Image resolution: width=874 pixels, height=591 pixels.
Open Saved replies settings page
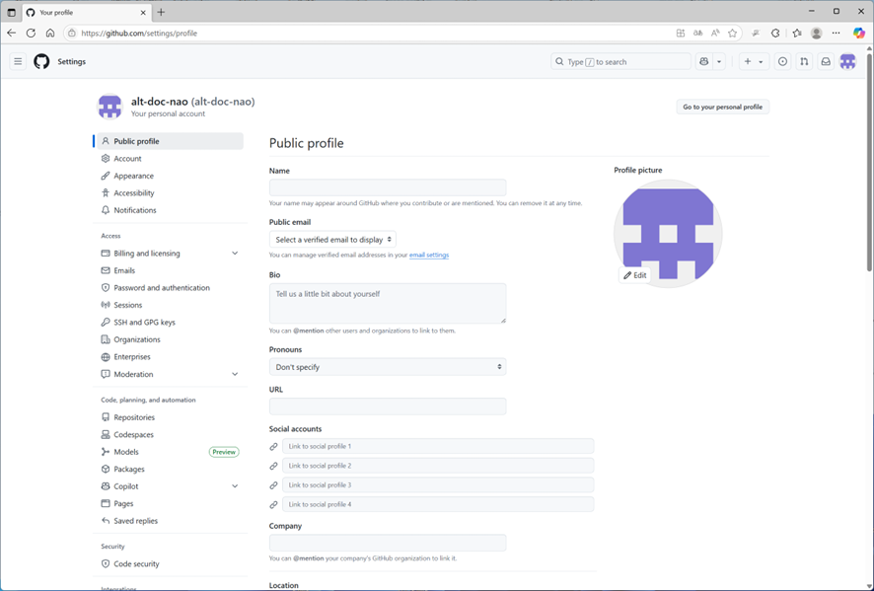click(170, 521)
